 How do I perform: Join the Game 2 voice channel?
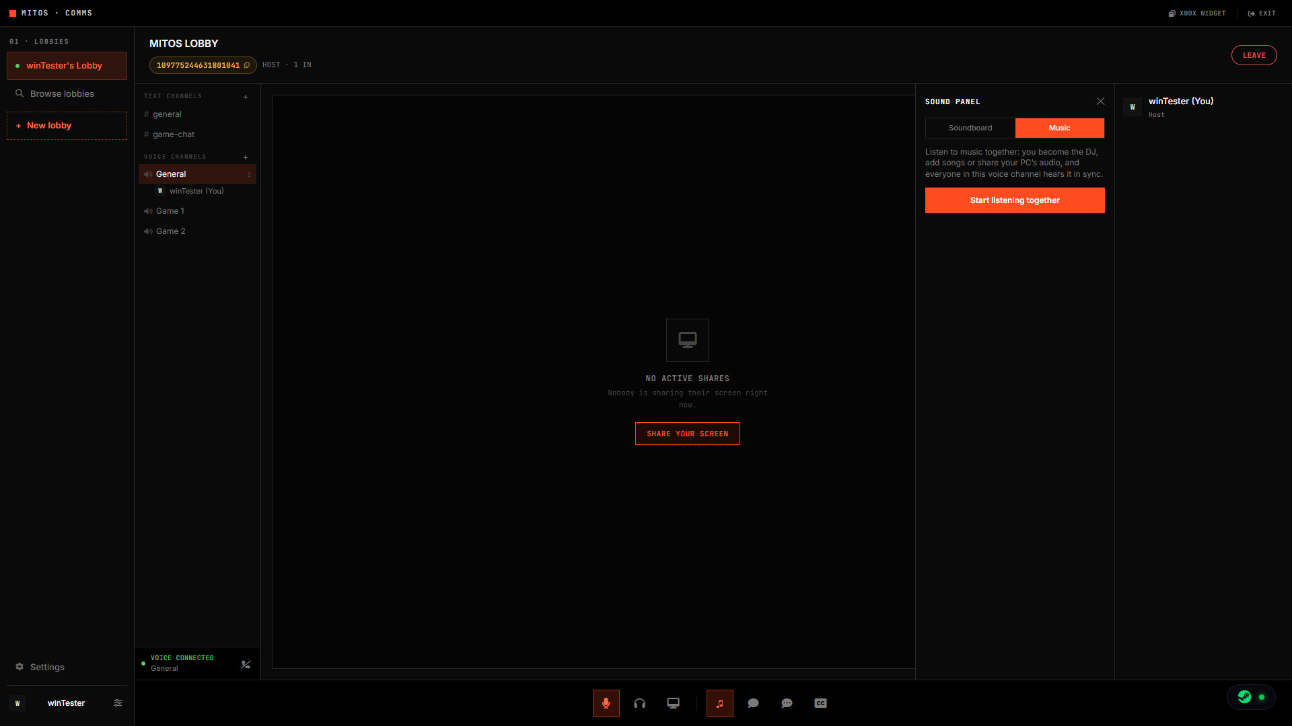point(197,231)
